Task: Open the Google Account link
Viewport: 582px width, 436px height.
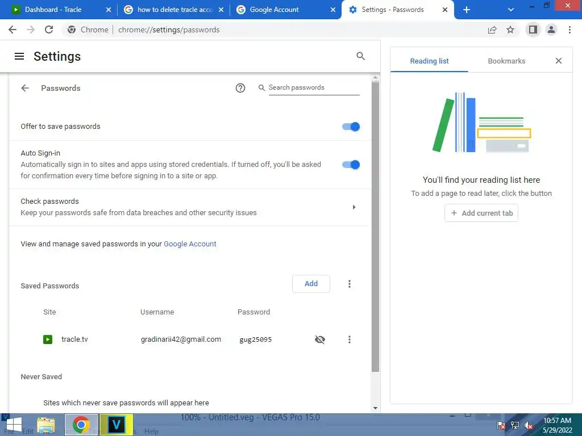Action: pos(190,244)
